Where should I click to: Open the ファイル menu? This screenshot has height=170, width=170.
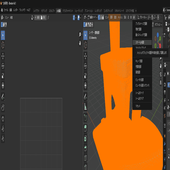[6, 10]
